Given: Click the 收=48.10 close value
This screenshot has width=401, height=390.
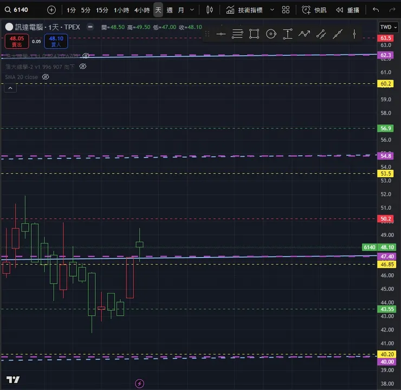Looking at the screenshot, I should click(x=190, y=27).
